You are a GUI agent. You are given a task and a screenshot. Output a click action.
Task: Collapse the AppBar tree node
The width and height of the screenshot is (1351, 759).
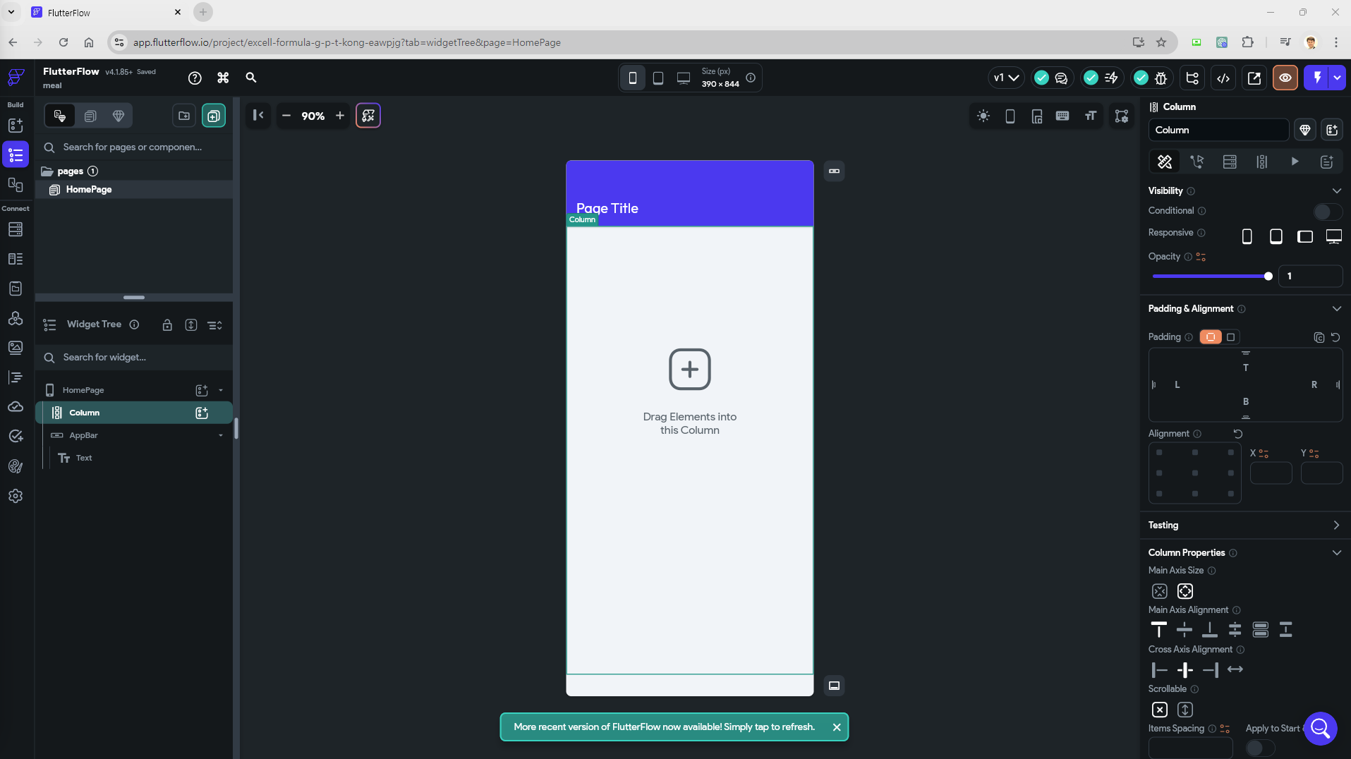[x=221, y=435]
